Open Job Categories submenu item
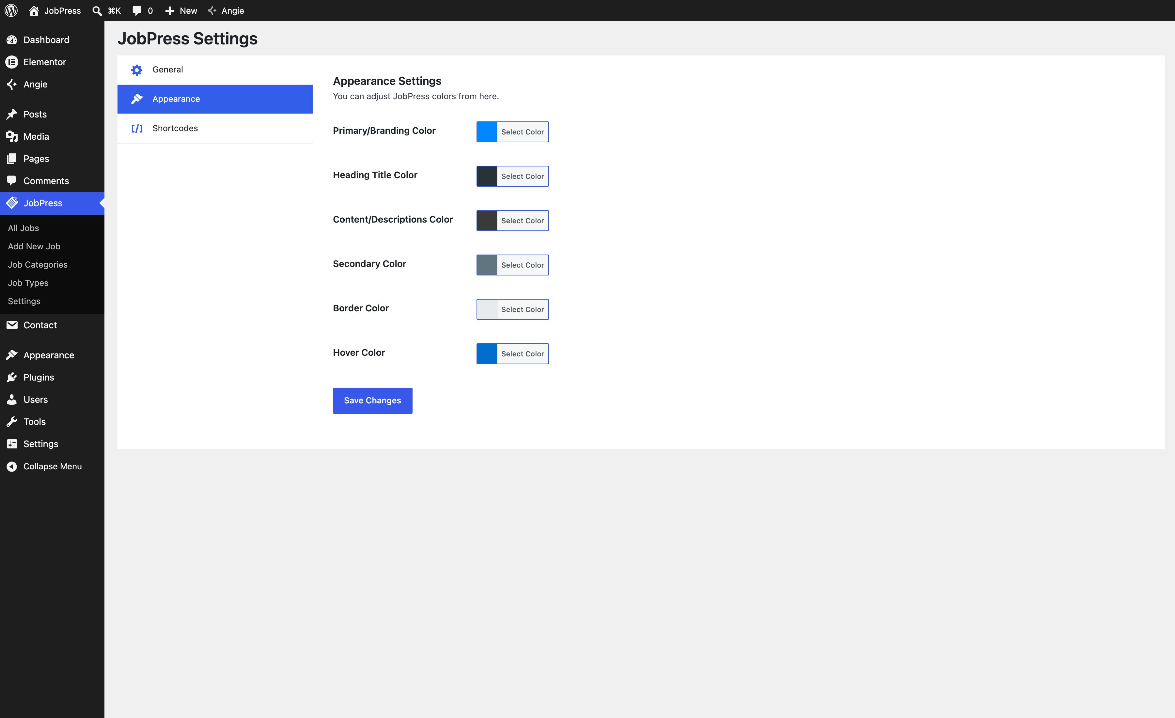 click(38, 265)
